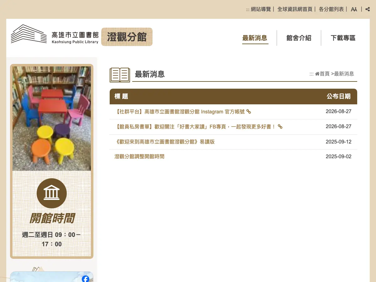Viewport: 376px width, 282px height.
Task: Click the home icon in the breadcrumb
Action: tap(317, 74)
